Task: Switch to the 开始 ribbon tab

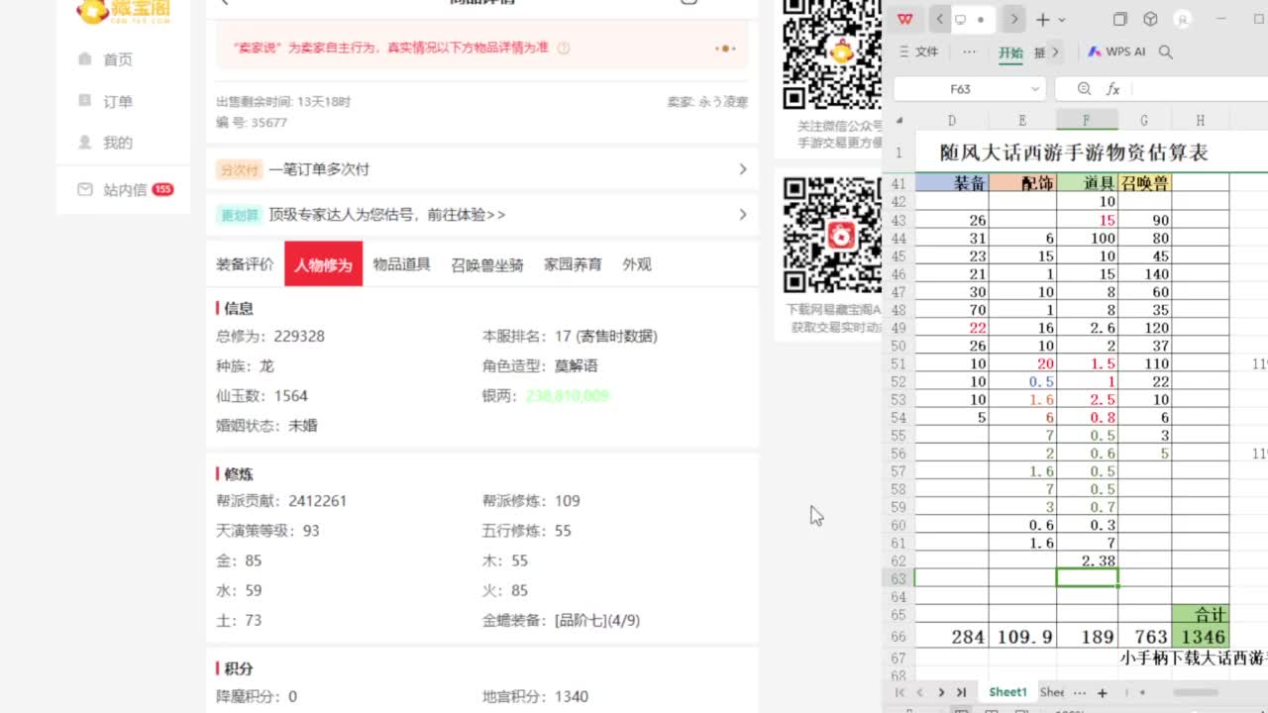Action: click(x=1010, y=51)
